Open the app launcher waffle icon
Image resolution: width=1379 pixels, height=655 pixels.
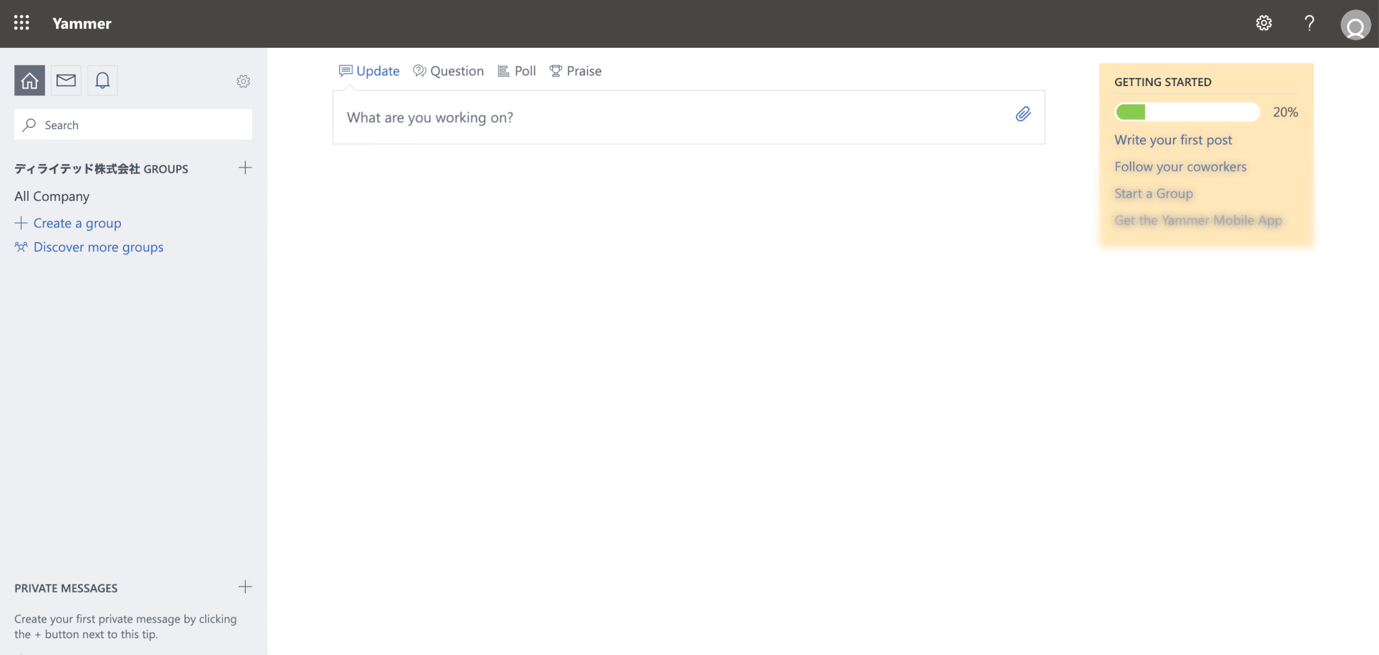(x=22, y=23)
